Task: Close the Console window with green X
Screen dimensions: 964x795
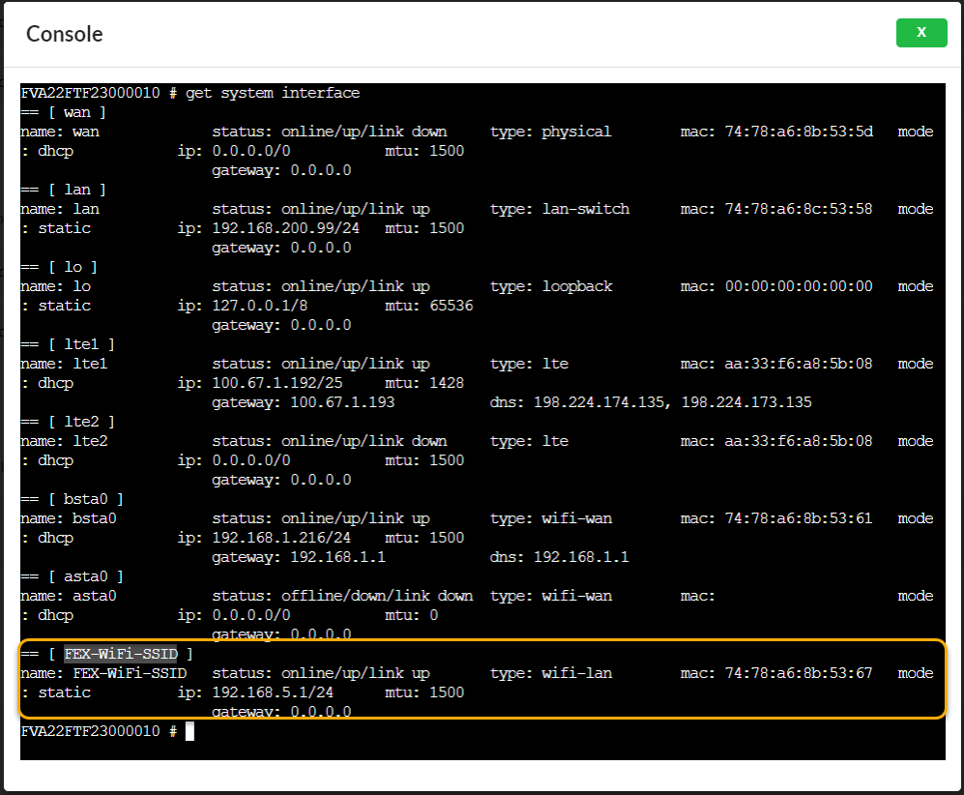Action: click(x=920, y=33)
